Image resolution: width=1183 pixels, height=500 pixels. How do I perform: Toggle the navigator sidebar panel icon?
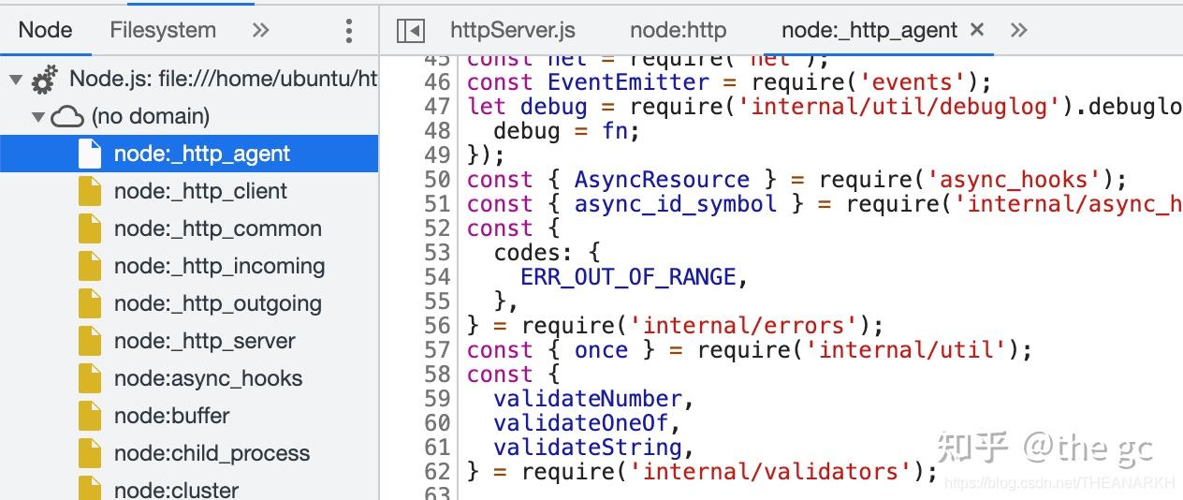(x=410, y=30)
